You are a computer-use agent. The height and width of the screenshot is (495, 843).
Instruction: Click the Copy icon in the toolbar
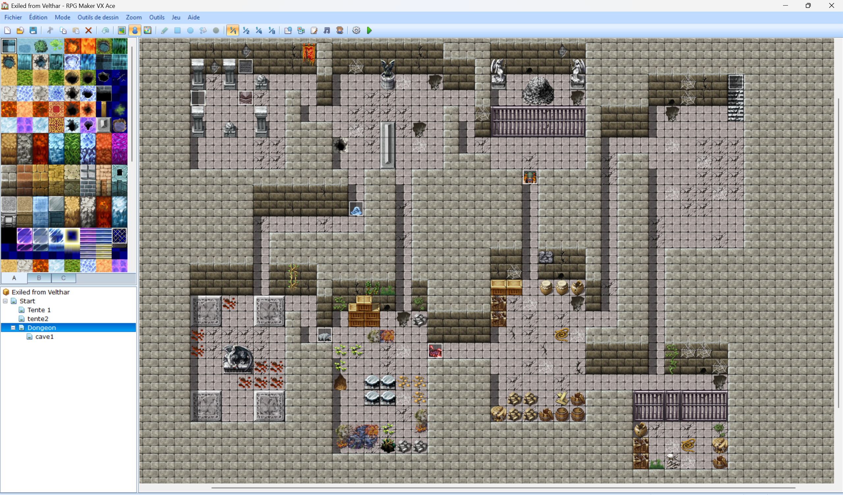pyautogui.click(x=63, y=30)
